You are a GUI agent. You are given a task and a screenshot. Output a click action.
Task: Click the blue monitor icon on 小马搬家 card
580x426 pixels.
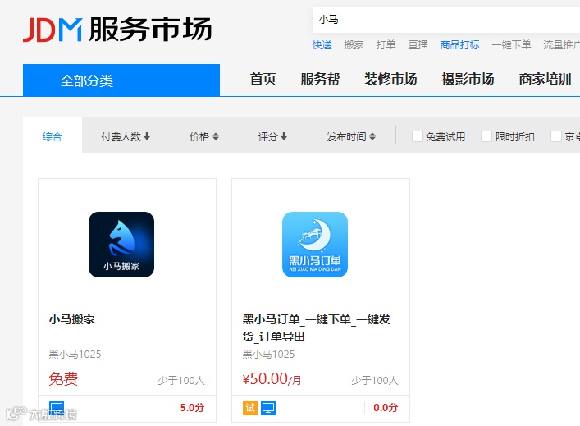tap(57, 408)
